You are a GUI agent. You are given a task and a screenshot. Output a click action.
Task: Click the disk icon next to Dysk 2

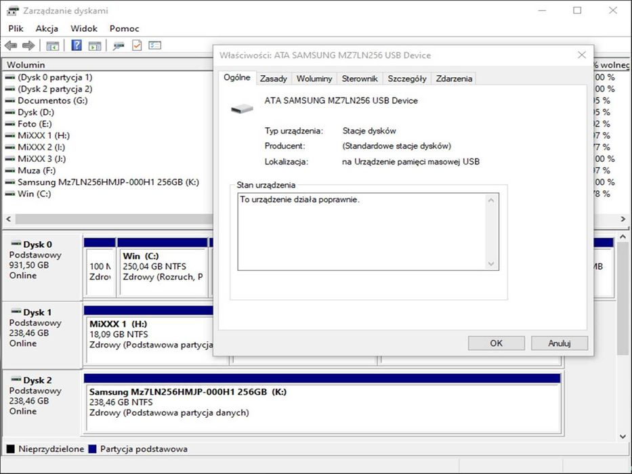click(16, 379)
